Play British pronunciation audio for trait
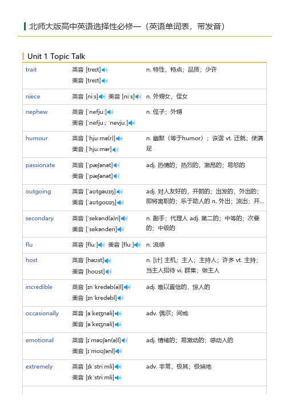288x408 pixels. coord(105,70)
